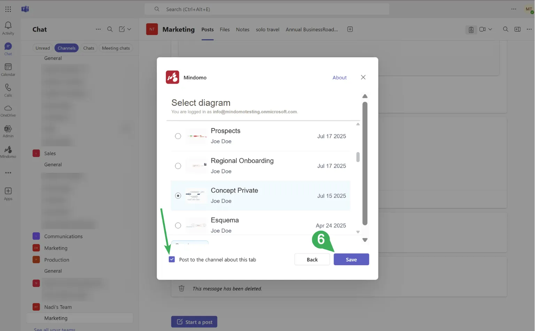The width and height of the screenshot is (535, 331).
Task: Switch to the Files tab
Action: coord(225,30)
